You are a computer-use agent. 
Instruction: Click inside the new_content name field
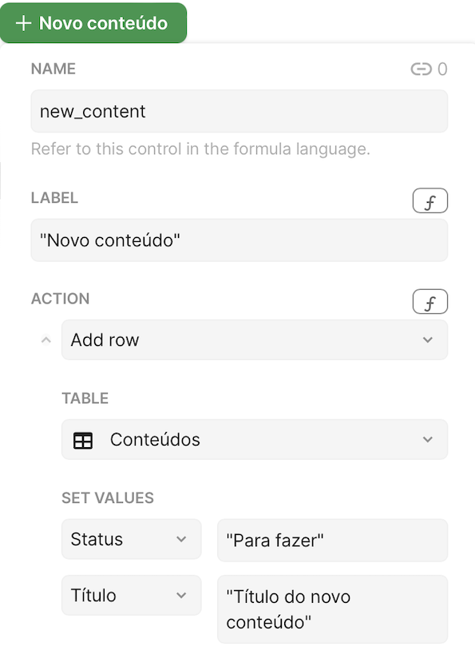pyautogui.click(x=239, y=111)
